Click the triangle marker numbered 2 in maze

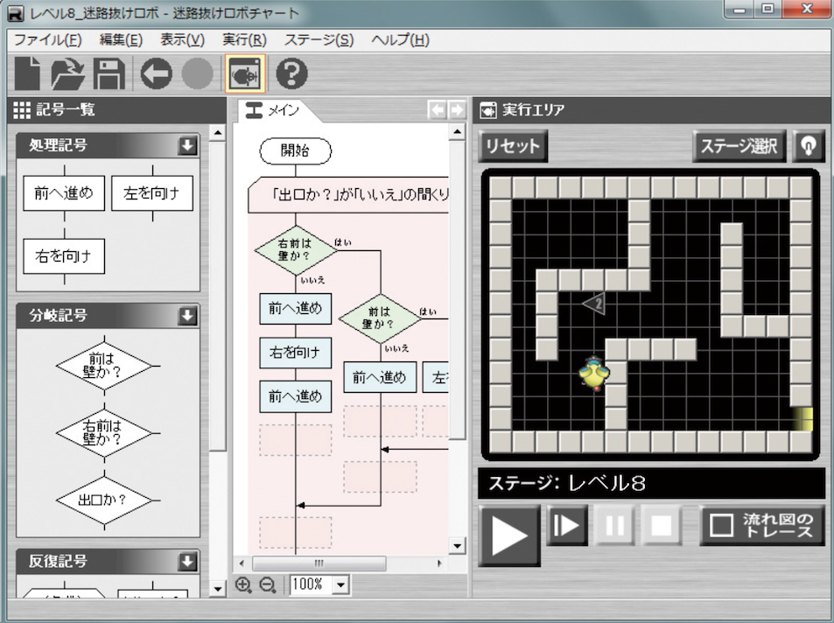coord(594,304)
